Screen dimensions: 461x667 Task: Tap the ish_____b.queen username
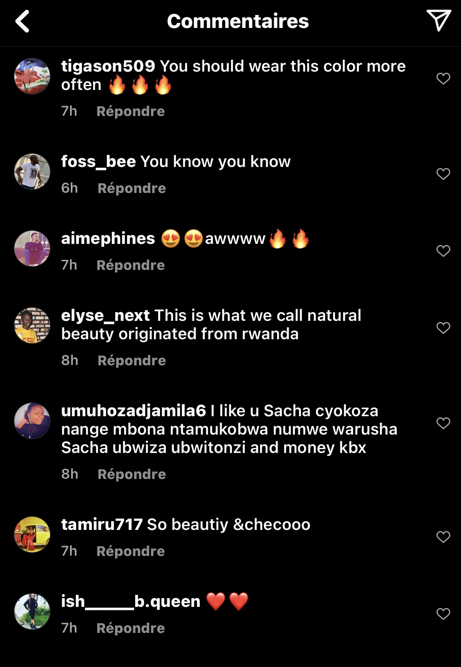pyautogui.click(x=131, y=602)
